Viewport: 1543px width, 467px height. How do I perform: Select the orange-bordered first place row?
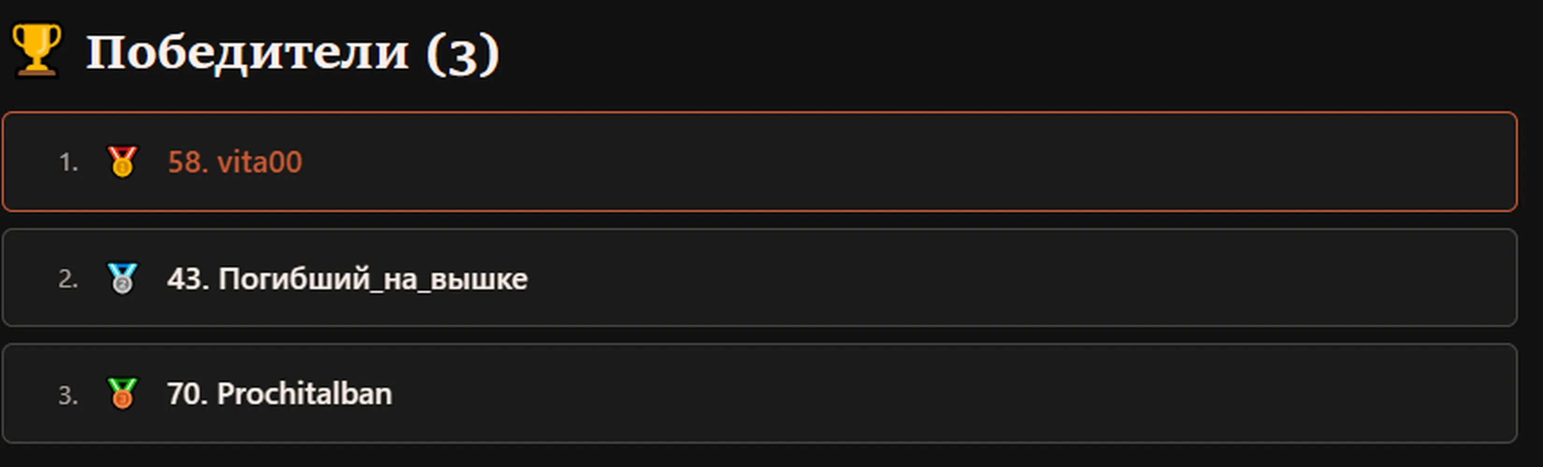(759, 162)
